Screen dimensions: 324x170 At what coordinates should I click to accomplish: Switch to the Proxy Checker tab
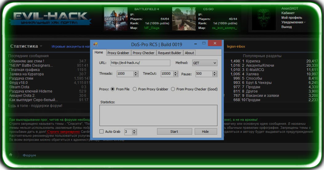(x=144, y=53)
